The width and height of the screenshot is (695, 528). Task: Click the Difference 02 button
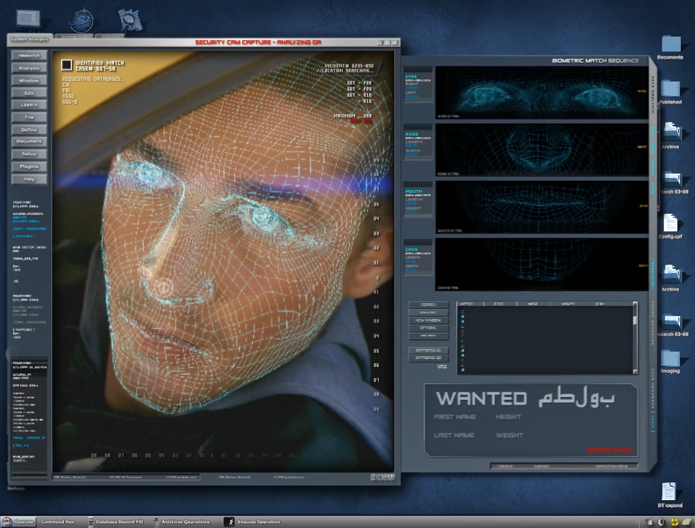(x=428, y=358)
